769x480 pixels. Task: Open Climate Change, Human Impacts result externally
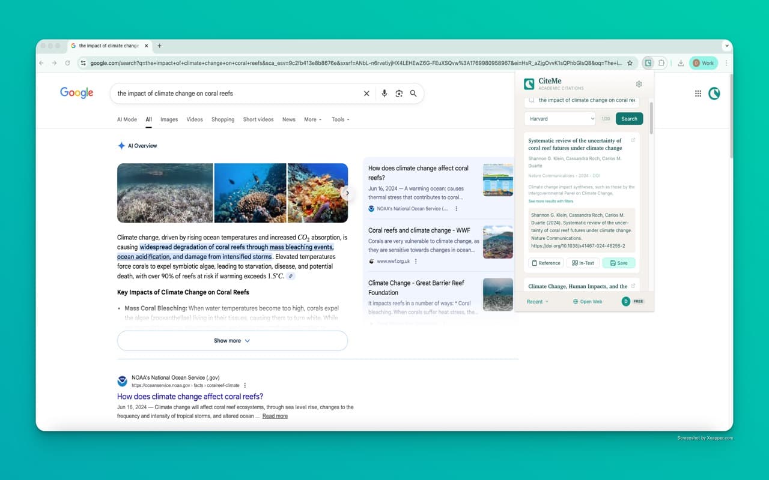tap(633, 286)
